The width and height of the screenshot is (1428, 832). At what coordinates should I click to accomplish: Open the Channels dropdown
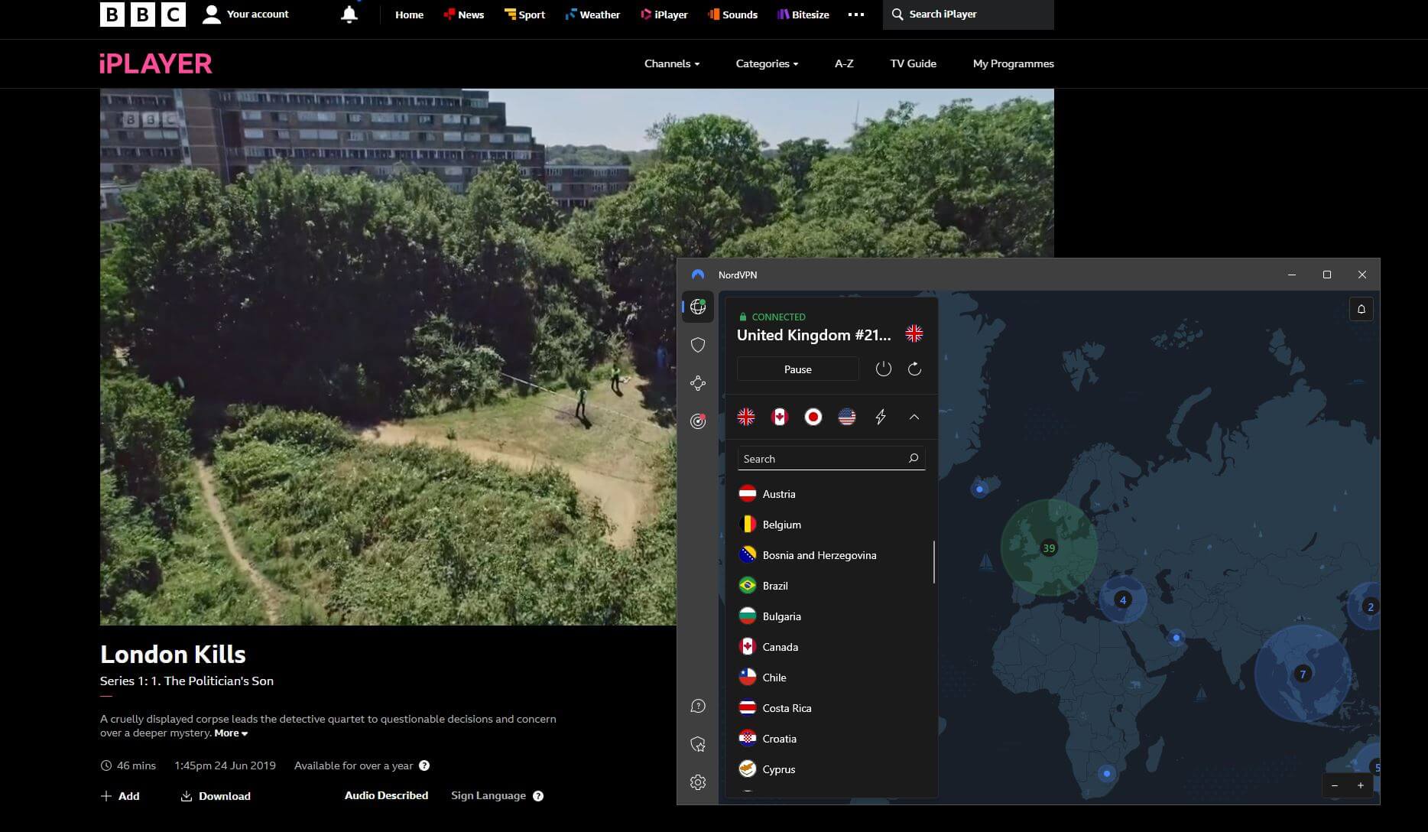coord(672,63)
